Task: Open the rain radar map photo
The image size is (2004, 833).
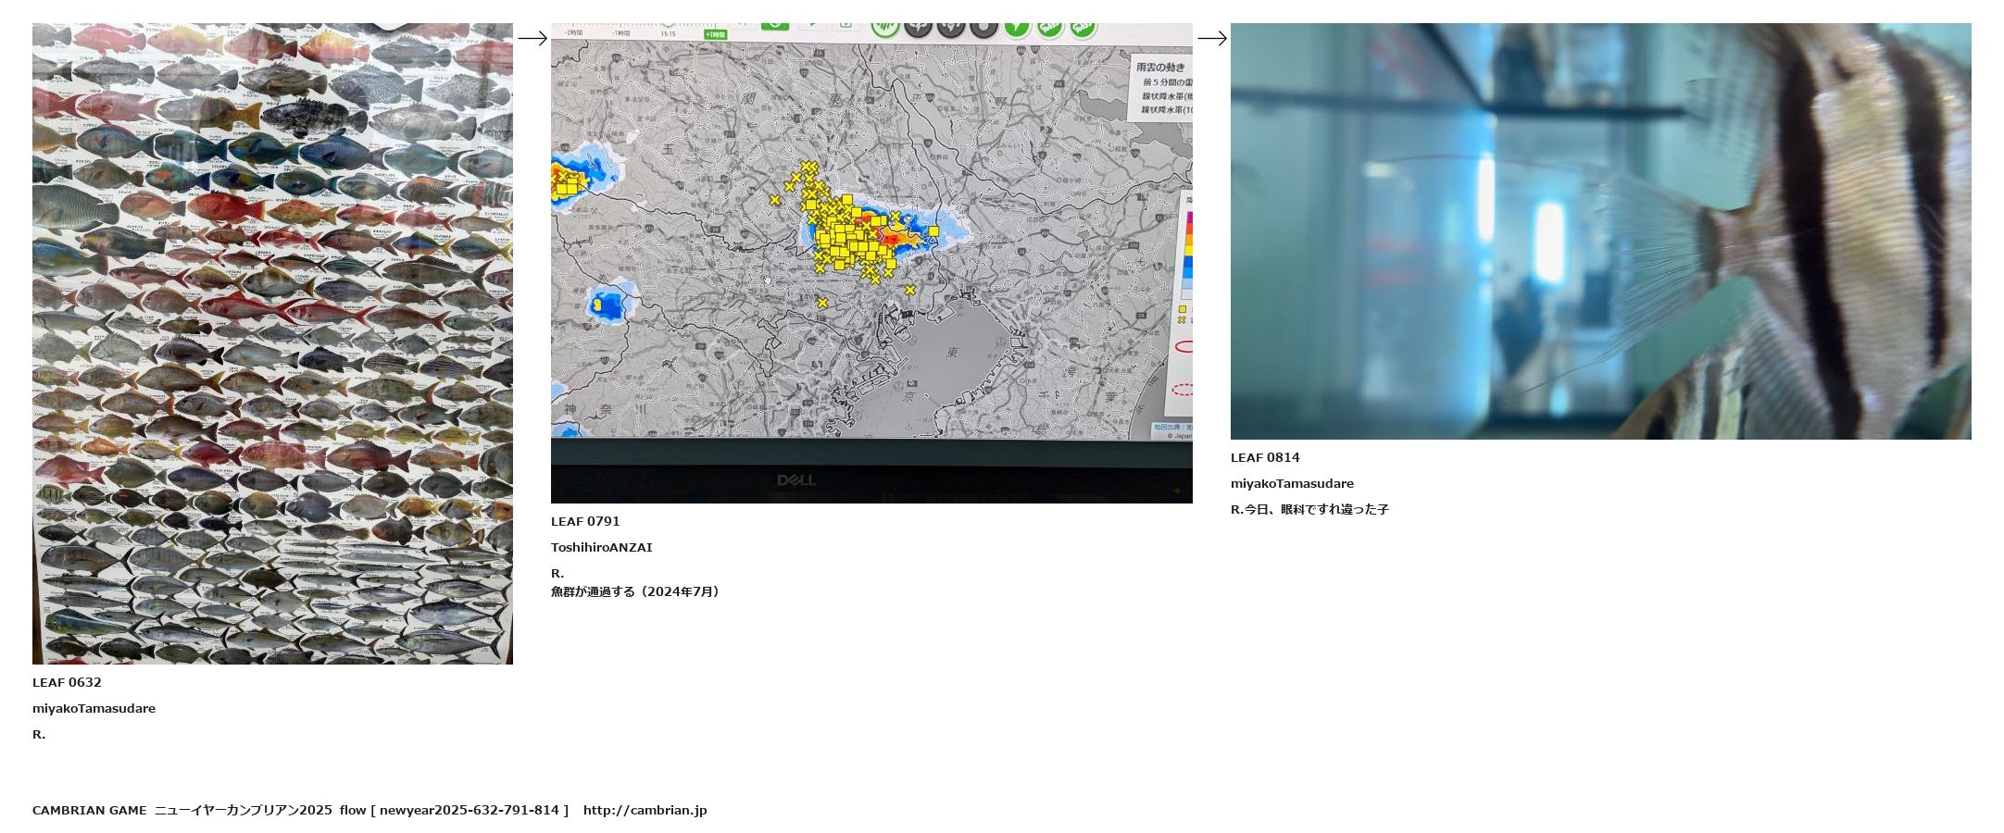Action: tap(870, 263)
